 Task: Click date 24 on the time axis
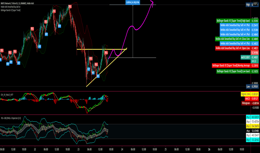click(122, 149)
